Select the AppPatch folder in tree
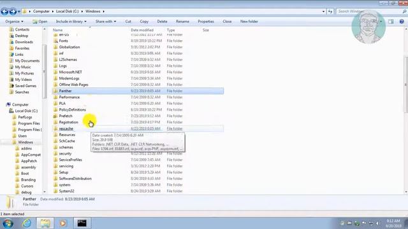This screenshot has width=408, height=229. pyautogui.click(x=29, y=161)
